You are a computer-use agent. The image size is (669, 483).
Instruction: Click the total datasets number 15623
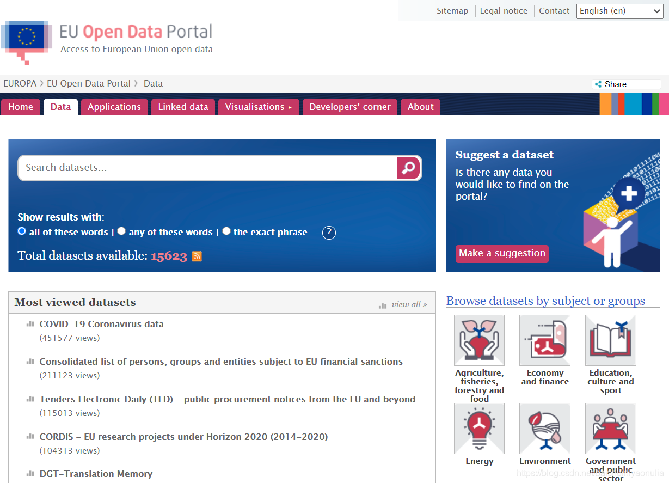169,256
